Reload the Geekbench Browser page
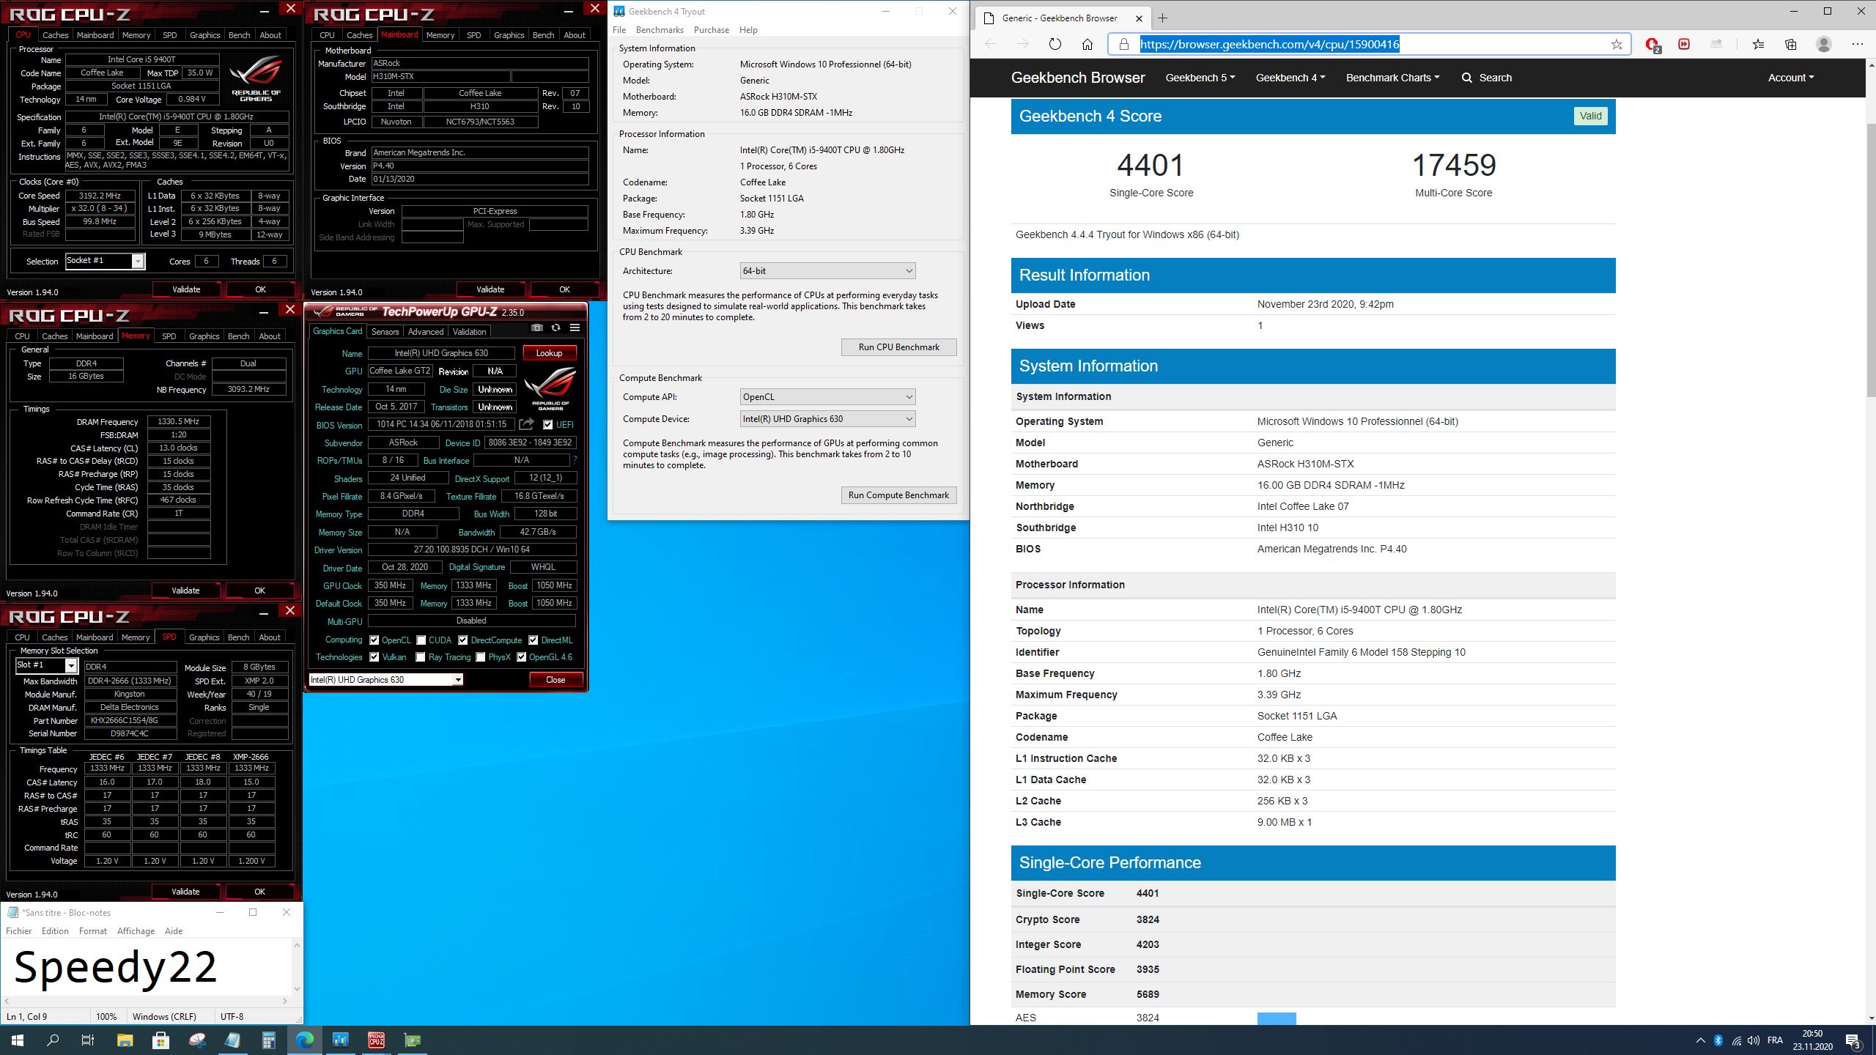This screenshot has width=1876, height=1055. click(1055, 44)
